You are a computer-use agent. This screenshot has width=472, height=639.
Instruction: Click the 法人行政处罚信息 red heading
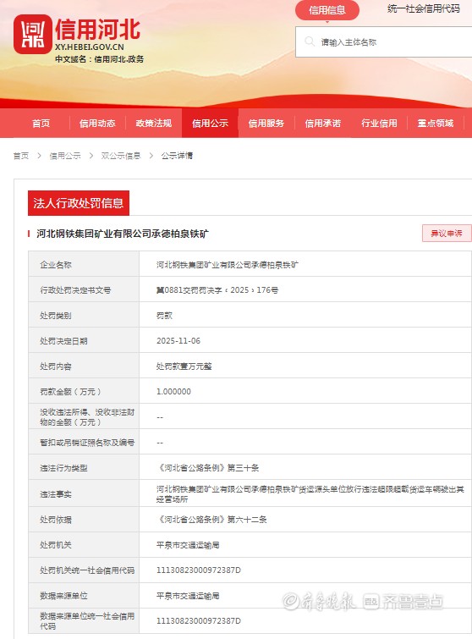click(x=79, y=203)
